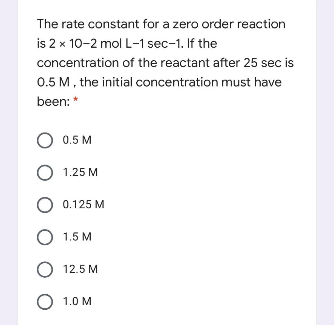The width and height of the screenshot is (334, 325).
Task: Click the 1.25 M option label
Action: (80, 173)
